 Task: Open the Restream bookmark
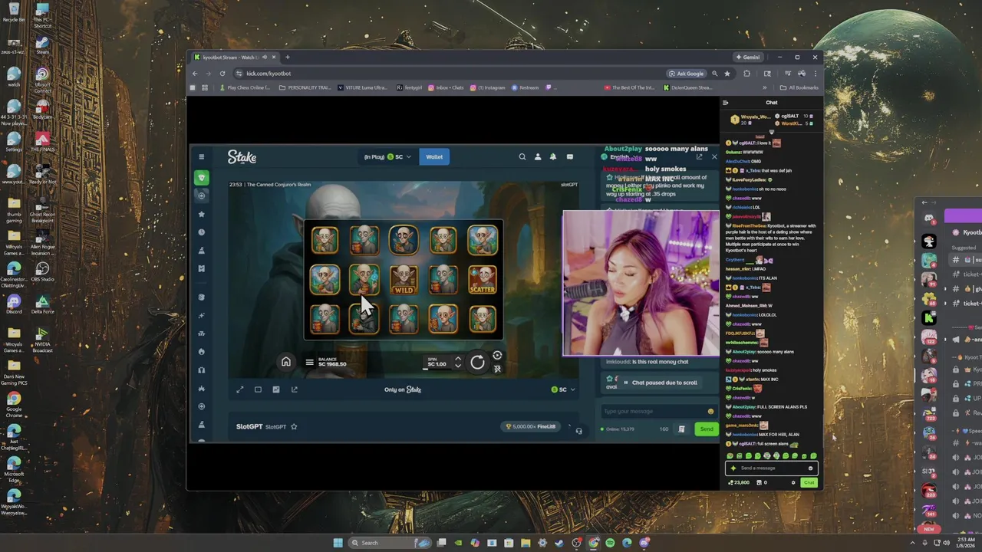click(x=526, y=87)
